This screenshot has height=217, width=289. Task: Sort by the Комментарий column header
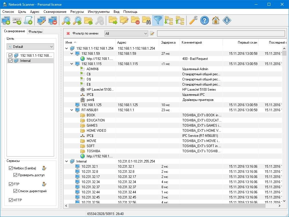pyautogui.click(x=201, y=42)
